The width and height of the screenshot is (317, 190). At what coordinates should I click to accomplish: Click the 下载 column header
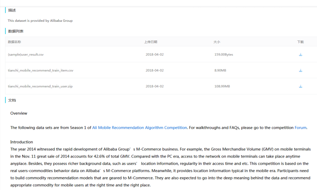300,42
